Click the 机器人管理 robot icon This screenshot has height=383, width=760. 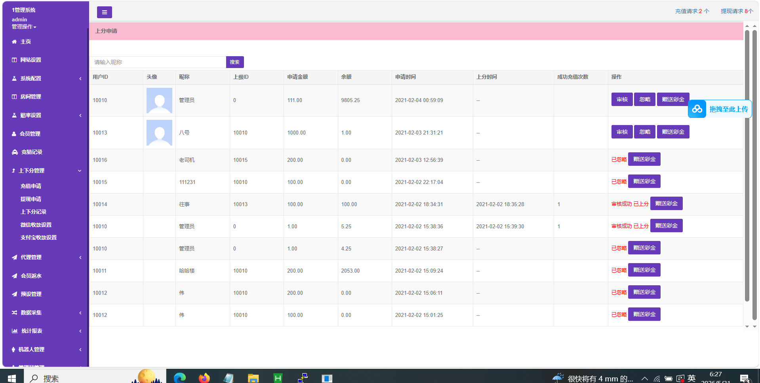coord(13,349)
